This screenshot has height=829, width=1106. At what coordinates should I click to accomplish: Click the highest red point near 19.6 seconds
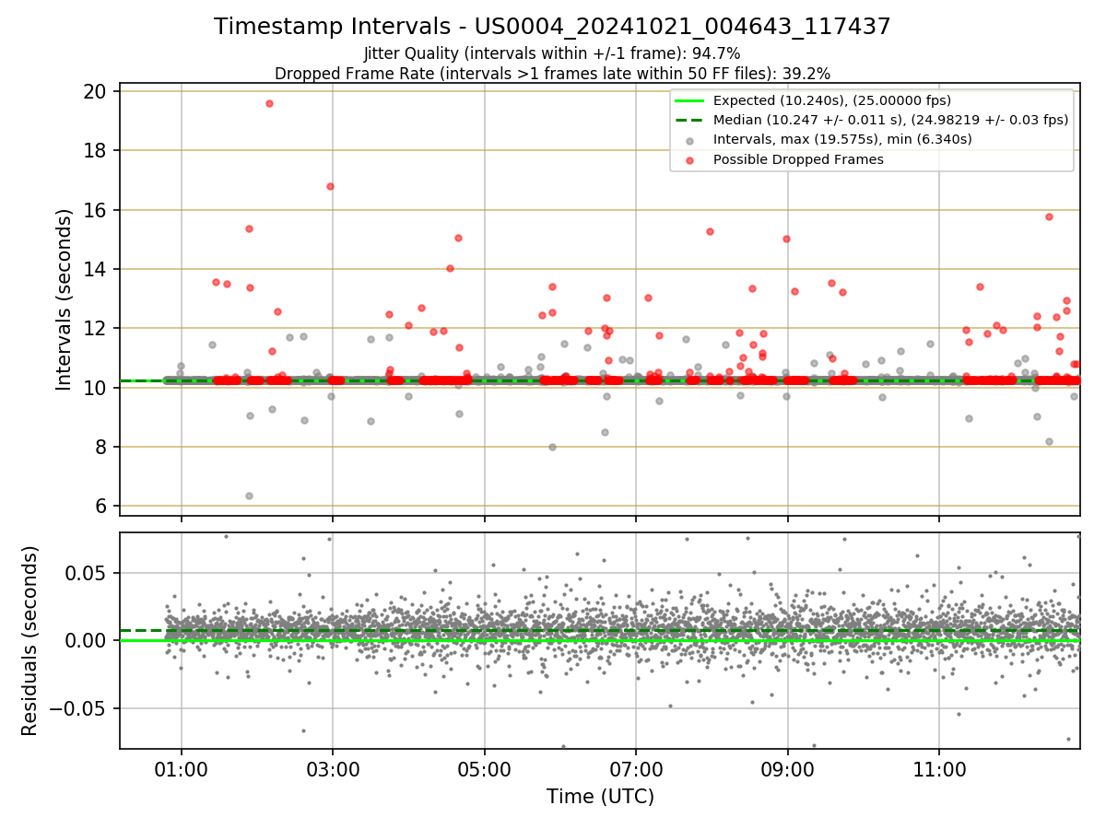pos(269,103)
